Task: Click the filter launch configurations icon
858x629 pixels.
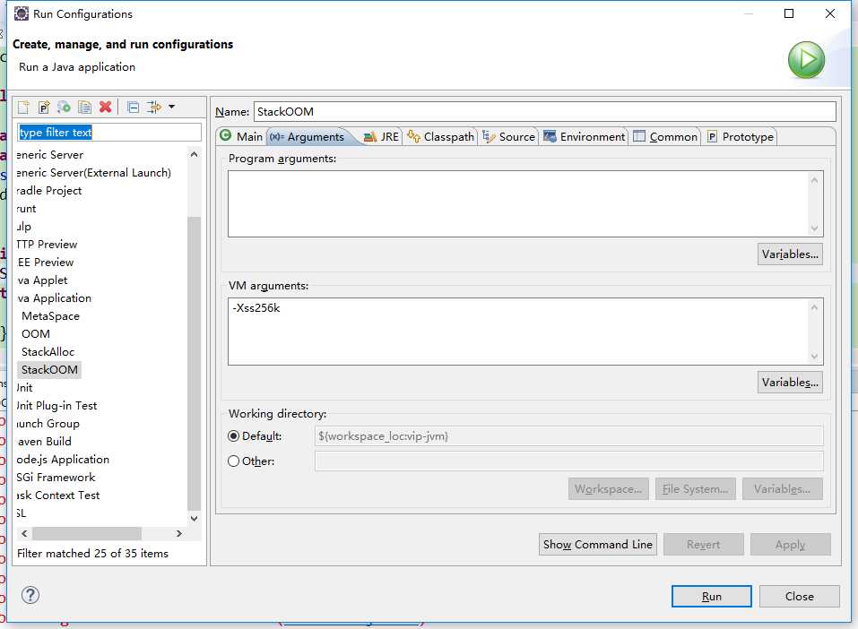Action: click(154, 107)
